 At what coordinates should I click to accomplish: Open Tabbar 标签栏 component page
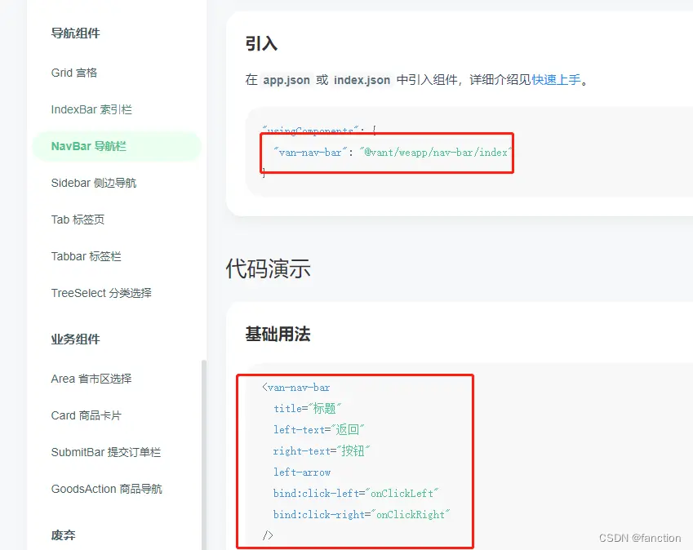87,256
